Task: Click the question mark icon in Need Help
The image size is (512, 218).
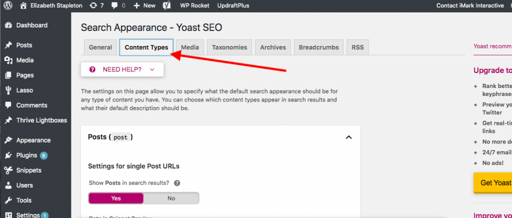Action: click(92, 69)
